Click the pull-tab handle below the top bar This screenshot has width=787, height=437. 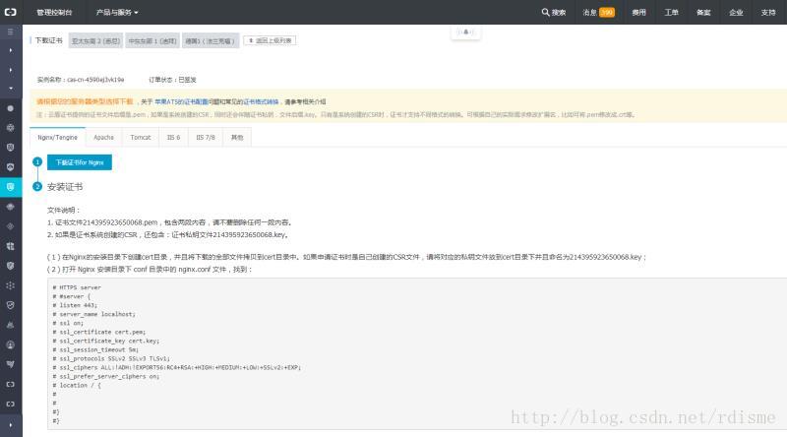tap(465, 31)
